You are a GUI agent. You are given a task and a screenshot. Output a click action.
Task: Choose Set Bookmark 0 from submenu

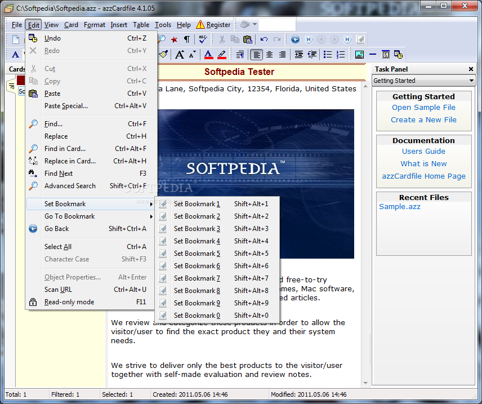click(217, 316)
